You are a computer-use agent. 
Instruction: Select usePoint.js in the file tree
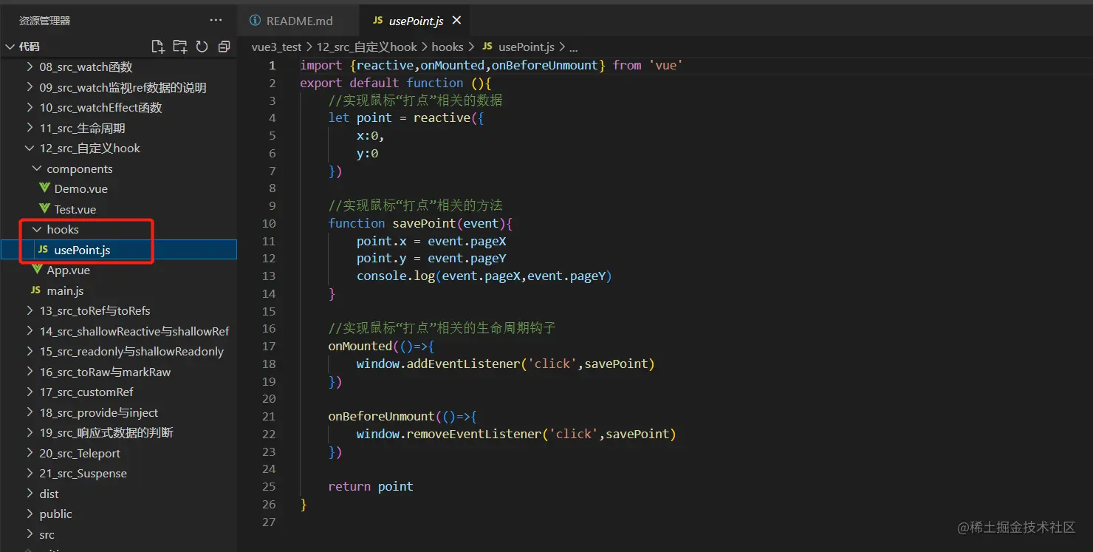[82, 250]
